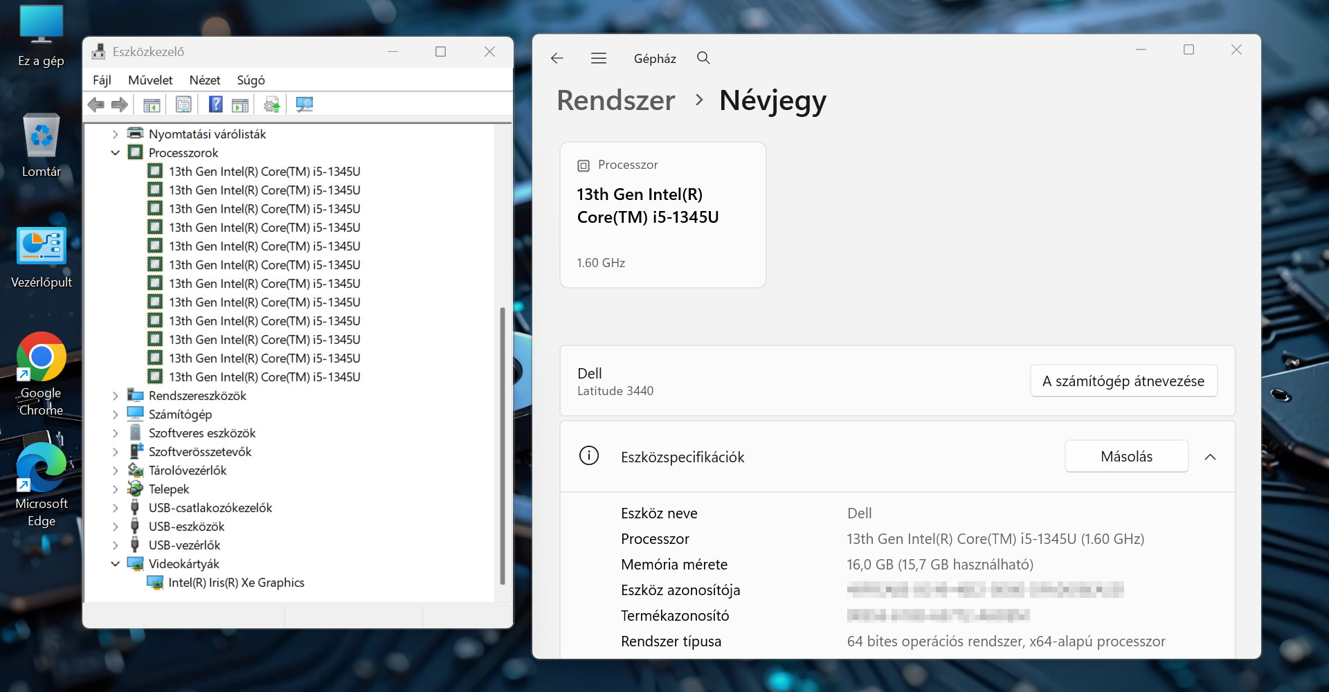This screenshot has width=1329, height=692.
Task: Click the printer-with-green-arrow toolbar icon
Action: tap(272, 104)
